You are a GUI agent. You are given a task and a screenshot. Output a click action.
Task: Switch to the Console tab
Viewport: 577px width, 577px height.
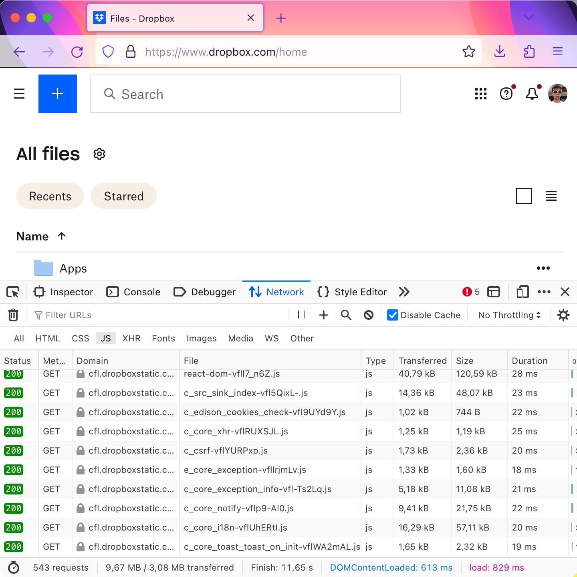tap(133, 292)
